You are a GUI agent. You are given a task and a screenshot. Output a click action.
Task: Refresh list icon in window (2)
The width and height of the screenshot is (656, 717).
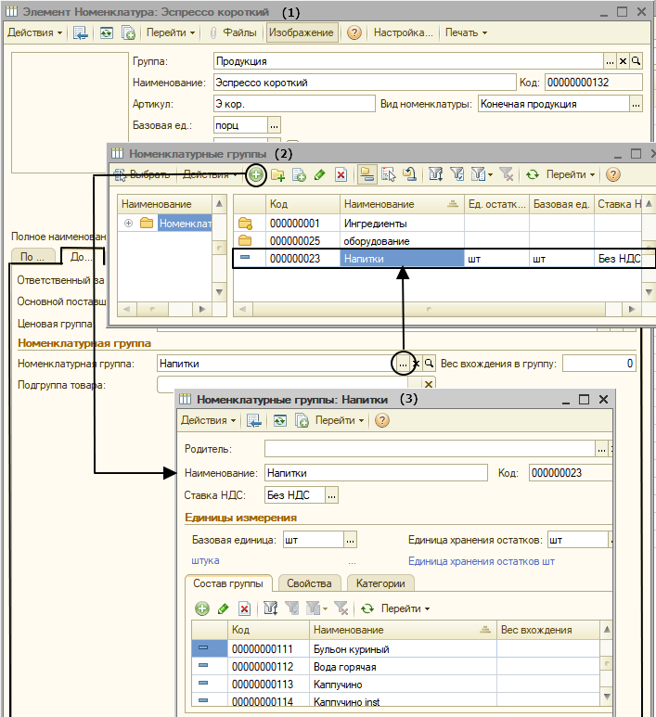tap(532, 174)
